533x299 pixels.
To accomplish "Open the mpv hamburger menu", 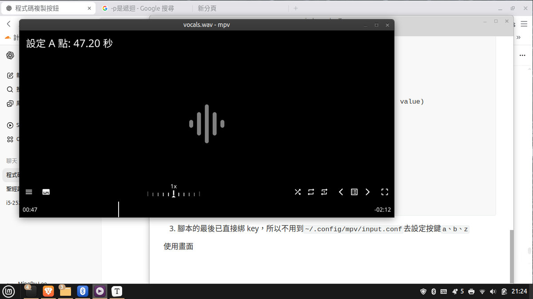I will click(28, 192).
